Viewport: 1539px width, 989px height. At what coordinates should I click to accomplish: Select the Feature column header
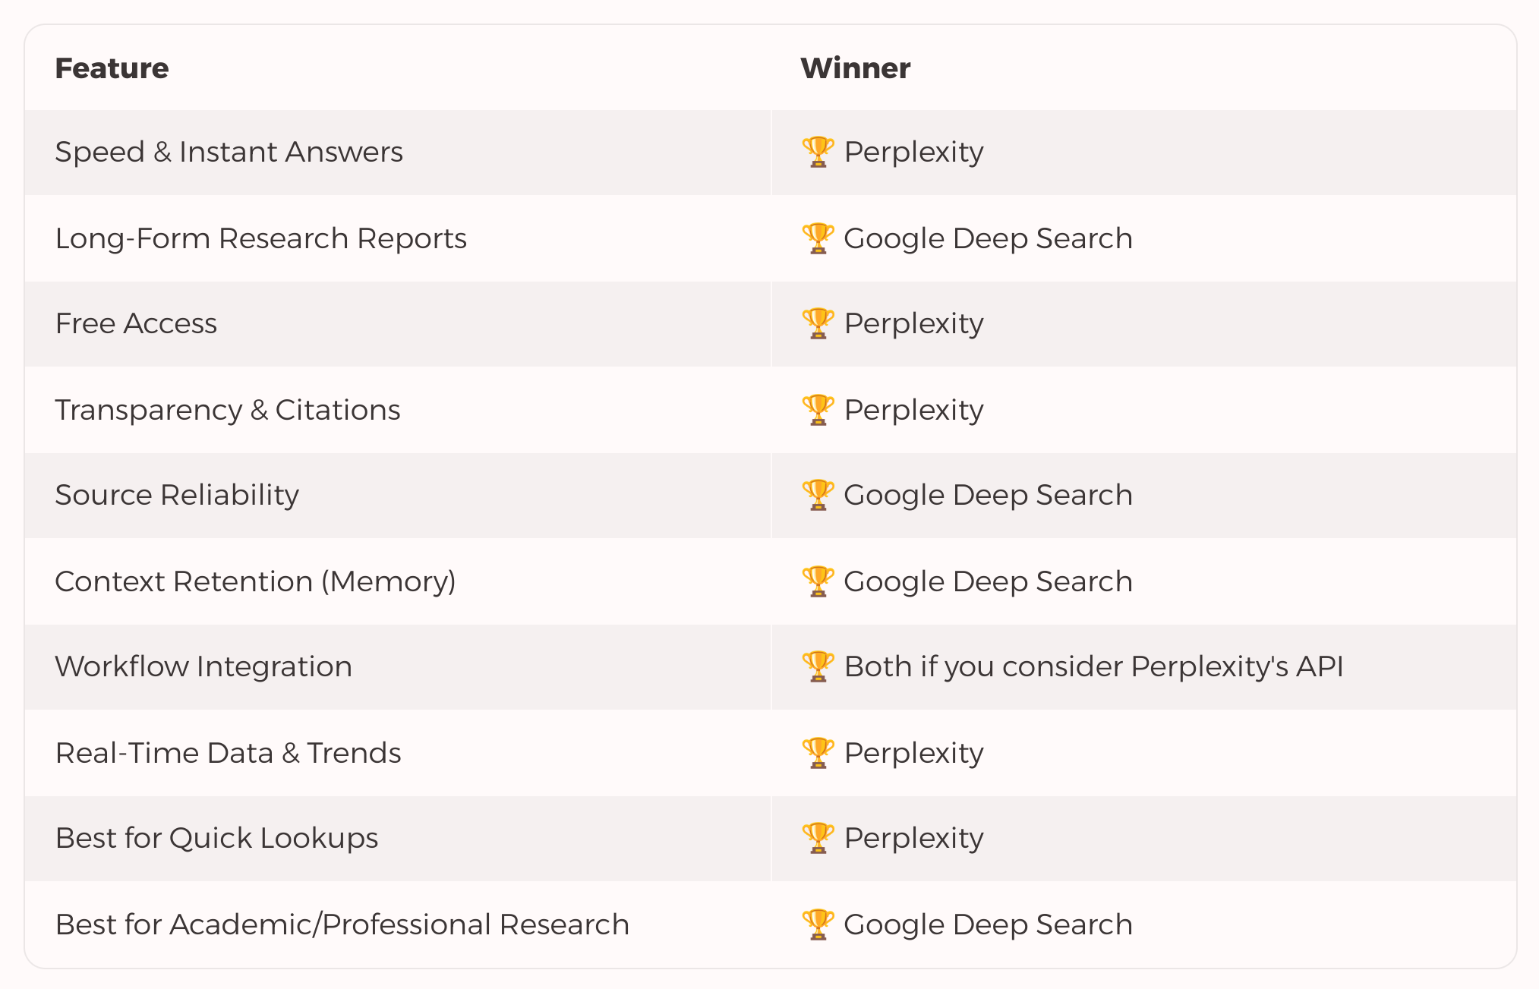coord(112,68)
